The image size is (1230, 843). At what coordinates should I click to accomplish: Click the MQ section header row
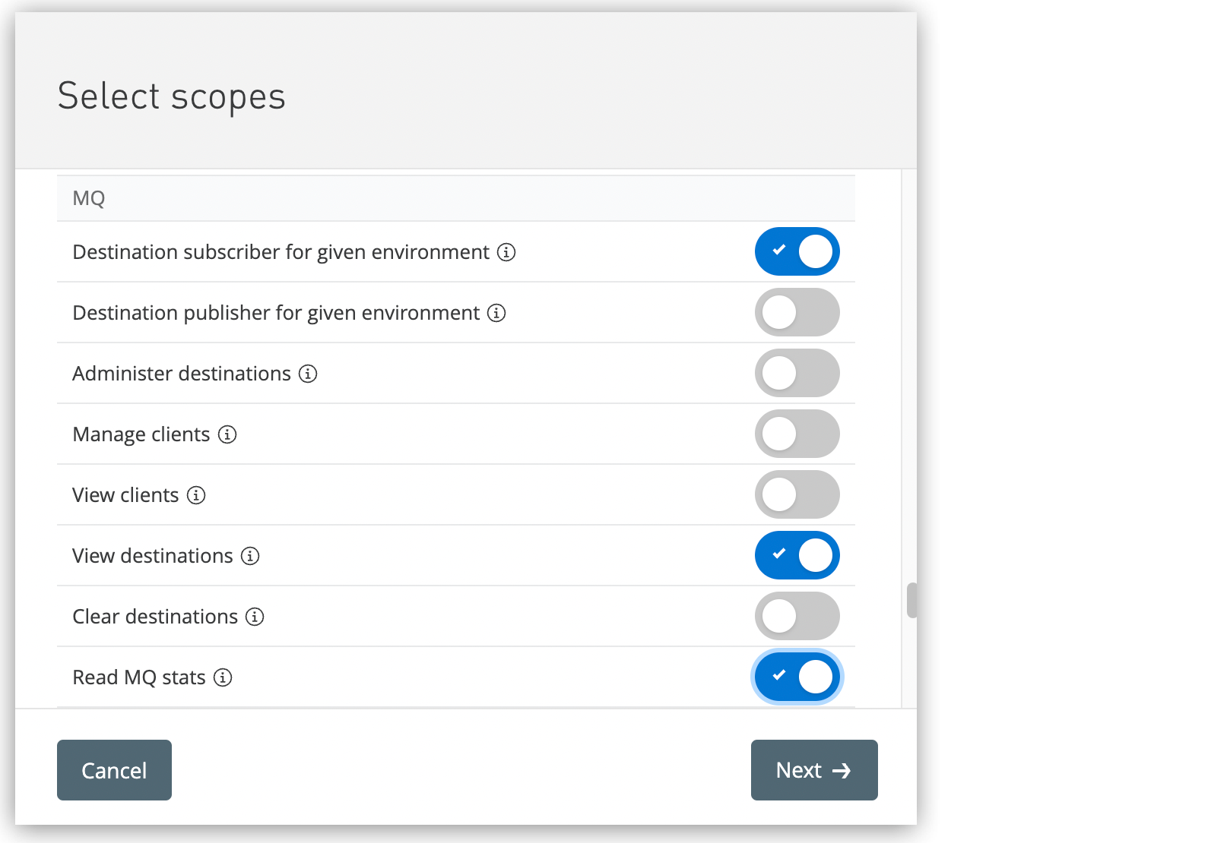(x=455, y=198)
